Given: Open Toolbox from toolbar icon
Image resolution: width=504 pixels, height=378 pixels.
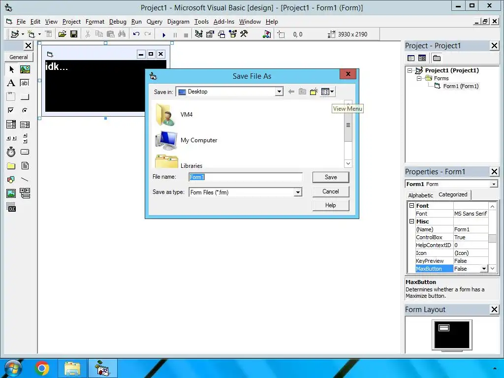Looking at the screenshot, I should click(244, 34).
